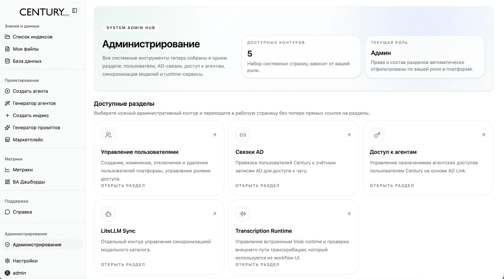The height and width of the screenshot is (279, 504).
Task: Click the waveform icon on Transcription Runtime card
Action: 243,214
